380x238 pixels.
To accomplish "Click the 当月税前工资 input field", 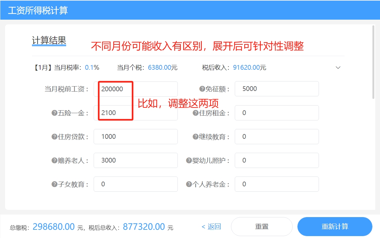I will (x=136, y=89).
